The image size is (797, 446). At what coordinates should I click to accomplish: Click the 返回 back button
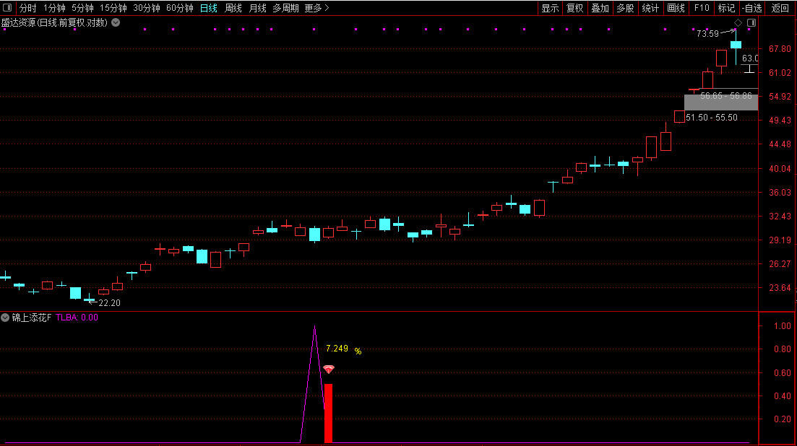pyautogui.click(x=780, y=8)
